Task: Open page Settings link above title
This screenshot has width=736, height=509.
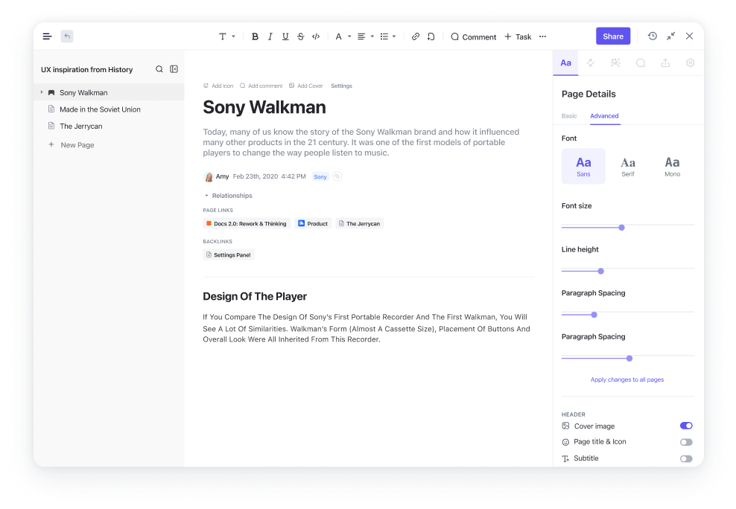Action: (x=341, y=86)
